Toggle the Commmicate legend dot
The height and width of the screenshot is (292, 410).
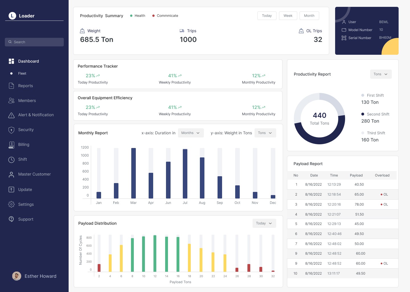click(153, 16)
